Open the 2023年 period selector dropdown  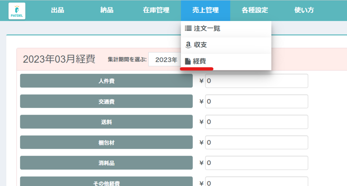pos(165,60)
